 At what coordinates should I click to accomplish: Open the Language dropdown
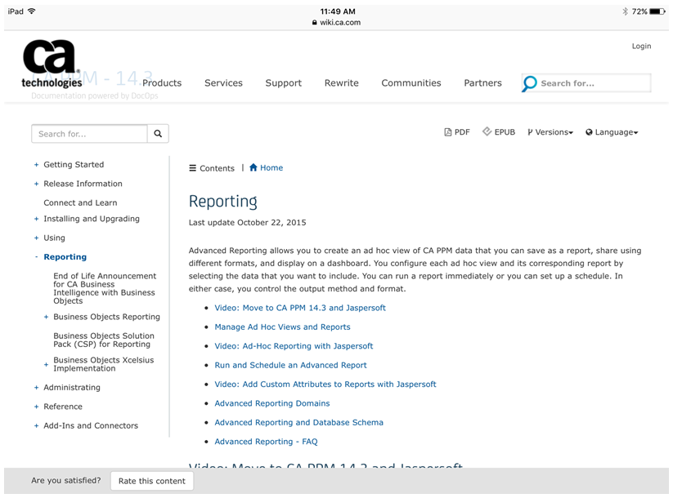click(x=612, y=132)
